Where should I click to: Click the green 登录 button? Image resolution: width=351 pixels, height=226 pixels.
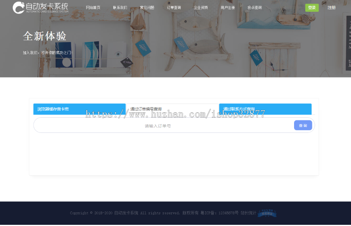[x=312, y=7]
